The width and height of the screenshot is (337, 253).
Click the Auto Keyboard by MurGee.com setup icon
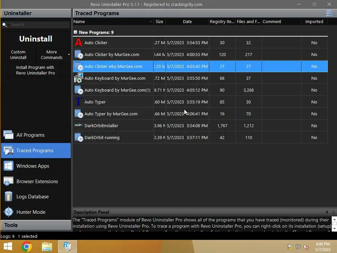coord(78,78)
